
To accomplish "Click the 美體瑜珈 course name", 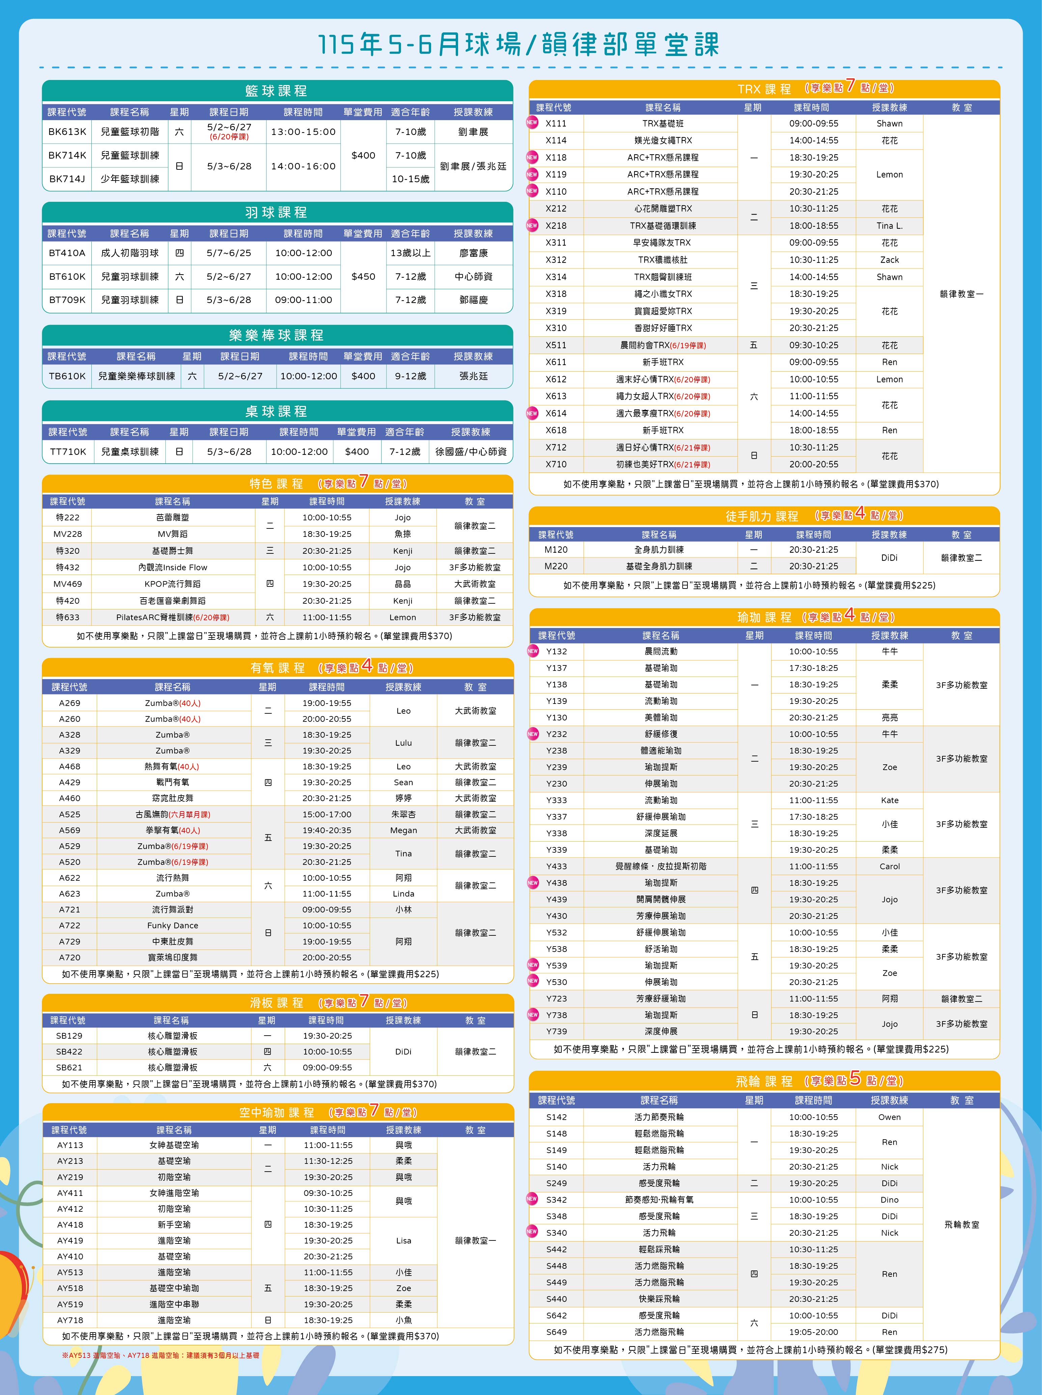I will [x=661, y=717].
